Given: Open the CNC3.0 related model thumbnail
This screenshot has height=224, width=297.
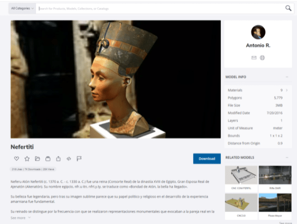Looking at the screenshot, I should tap(241, 202).
